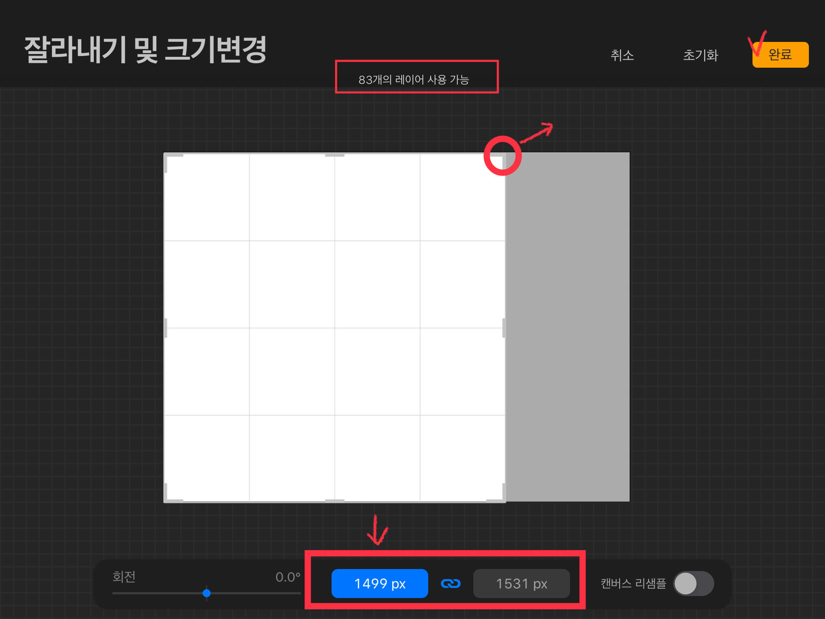Click the left edge middle crop handle

[x=166, y=328]
